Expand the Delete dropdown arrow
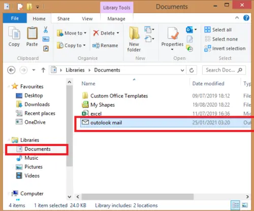254x211 pixels. (118, 33)
